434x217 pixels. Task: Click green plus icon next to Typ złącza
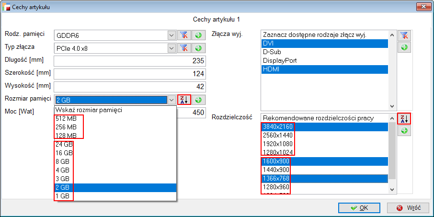click(x=198, y=48)
